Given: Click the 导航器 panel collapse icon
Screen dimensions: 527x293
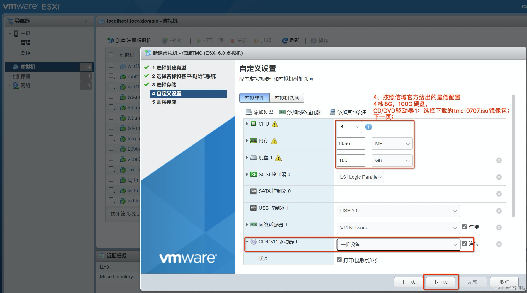Looking at the screenshot, I should [87, 21].
